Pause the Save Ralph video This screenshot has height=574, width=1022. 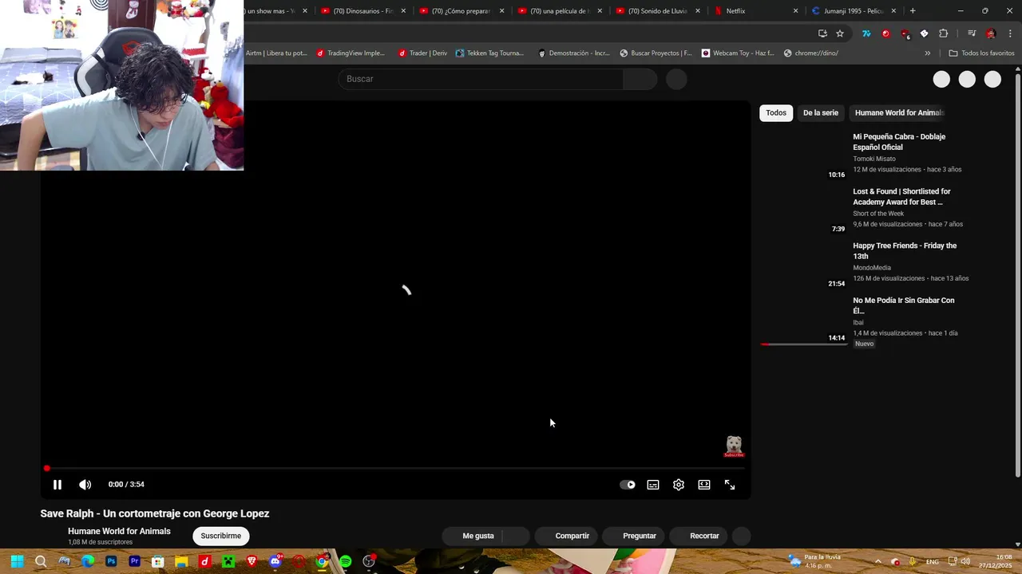pyautogui.click(x=57, y=485)
